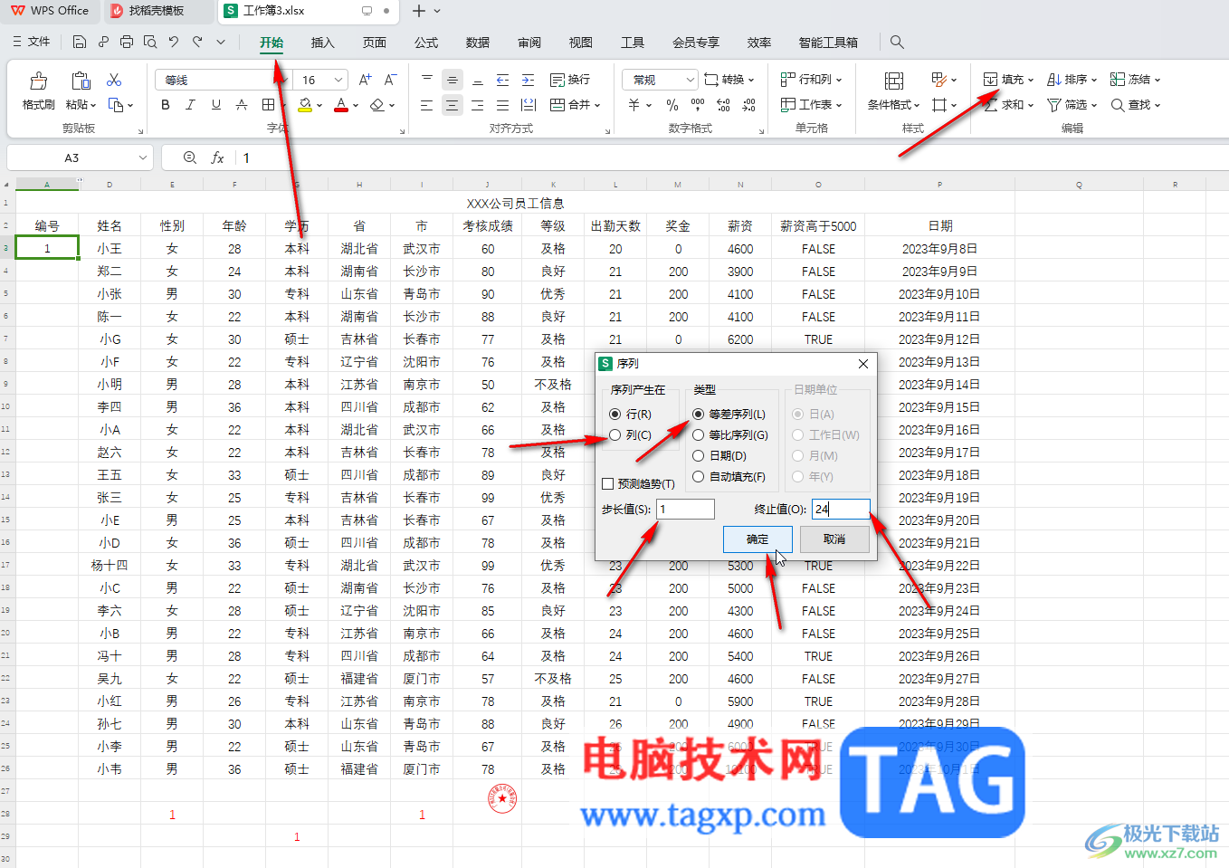Viewport: 1229px width, 868px height.
Task: Click the Percent style icon
Action: pyautogui.click(x=672, y=105)
